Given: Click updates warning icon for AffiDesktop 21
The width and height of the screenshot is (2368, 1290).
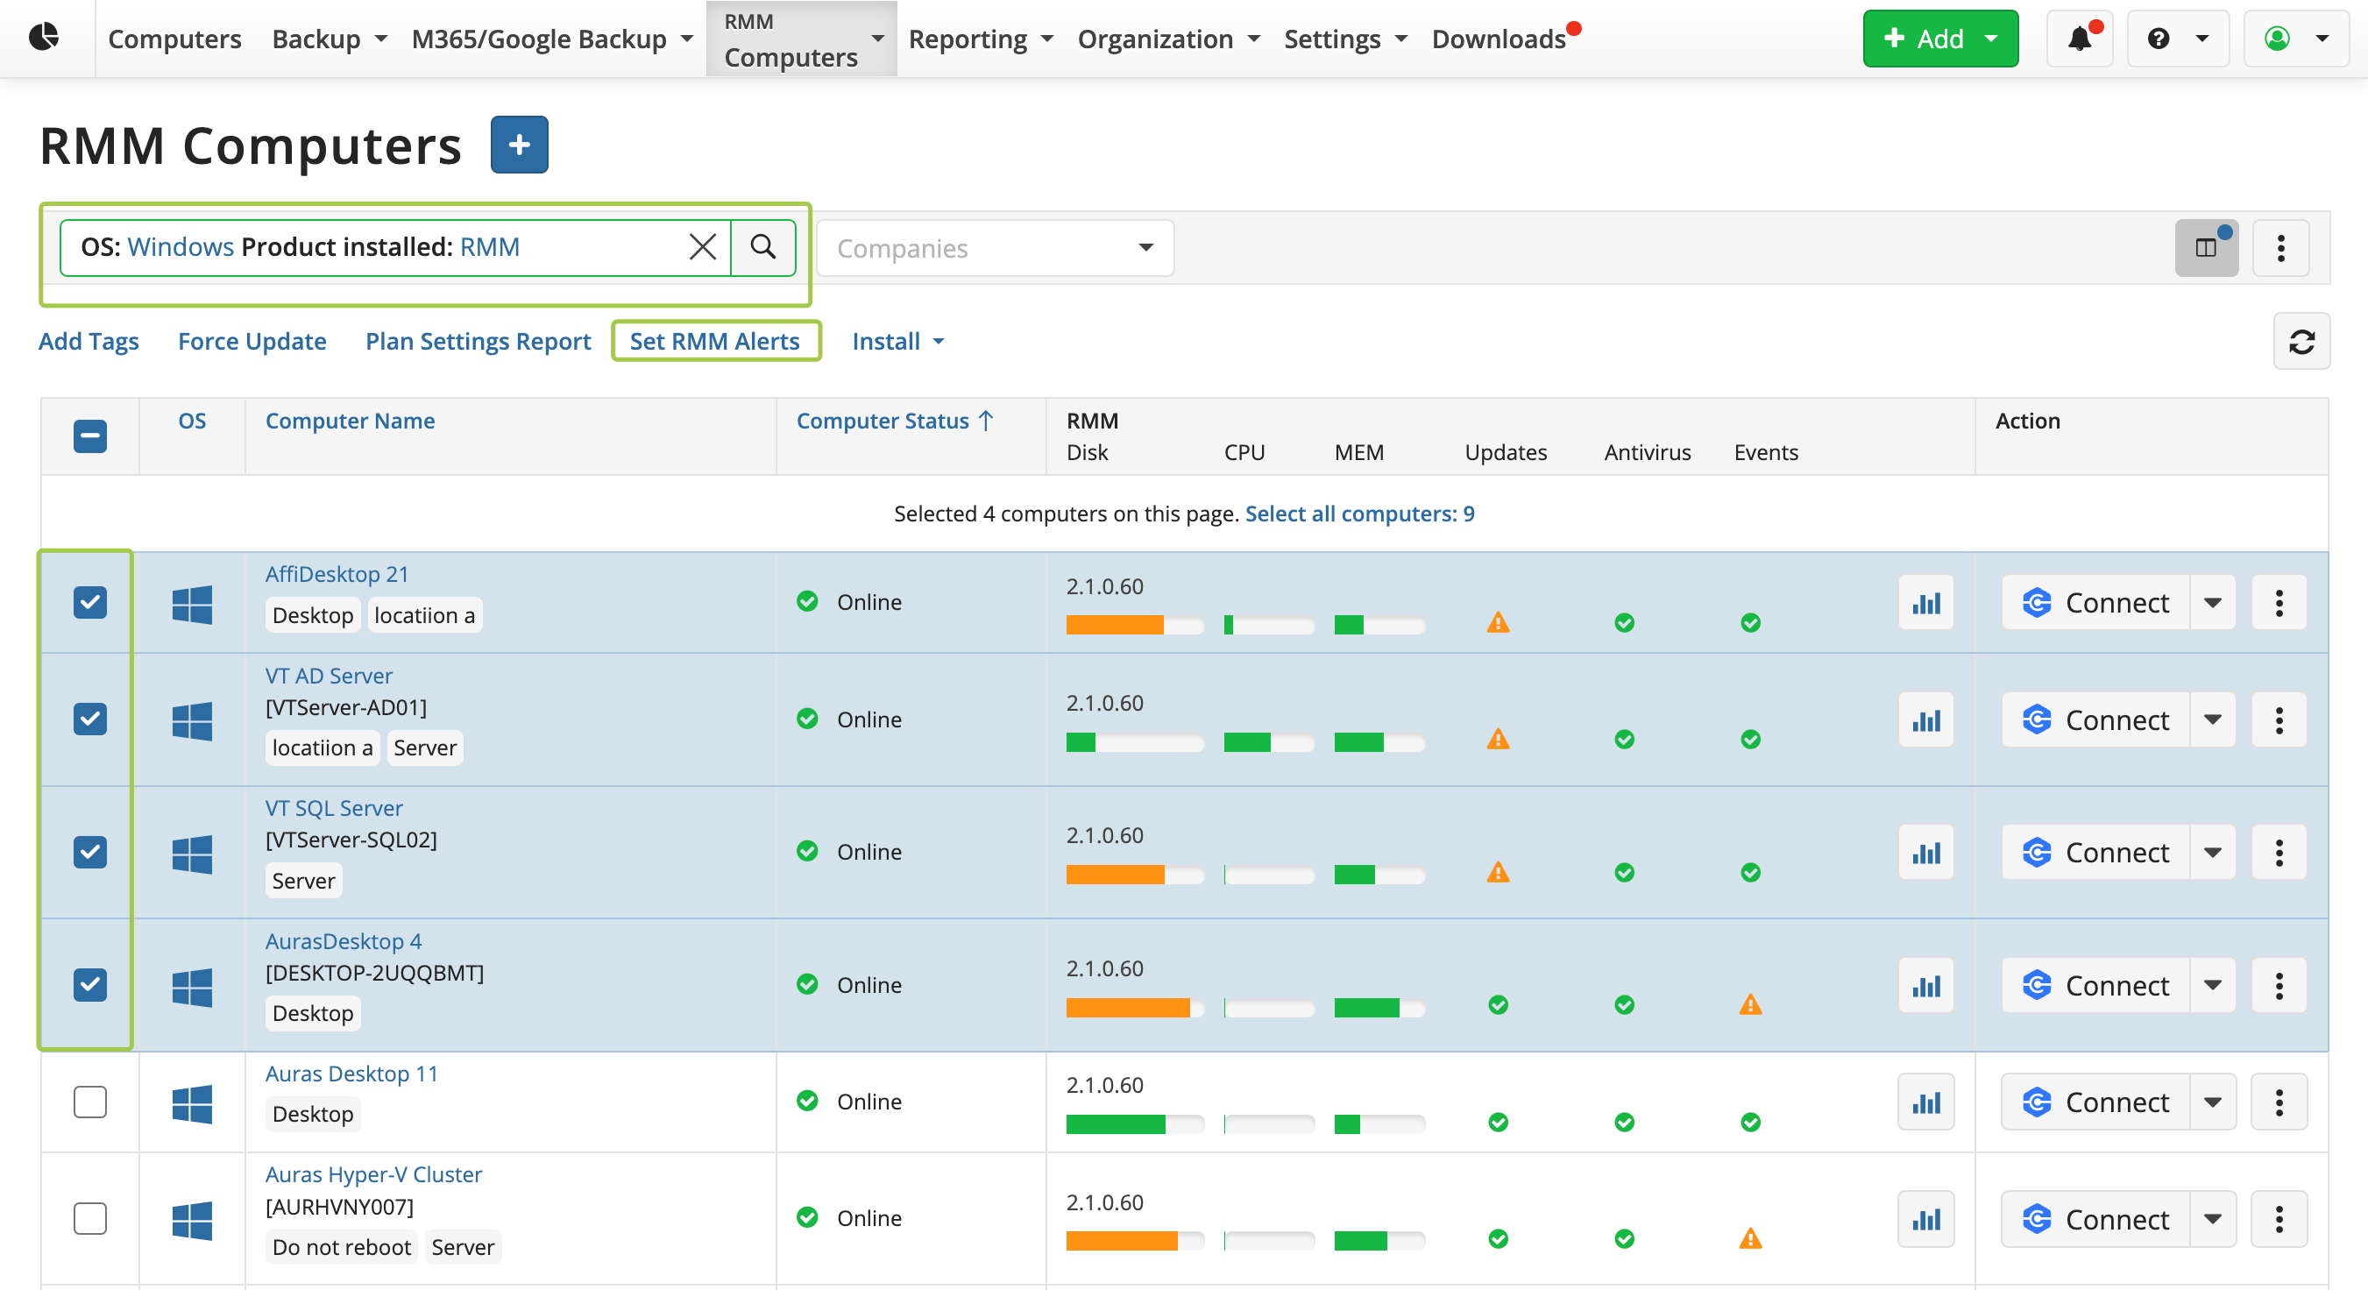Looking at the screenshot, I should click(1499, 622).
